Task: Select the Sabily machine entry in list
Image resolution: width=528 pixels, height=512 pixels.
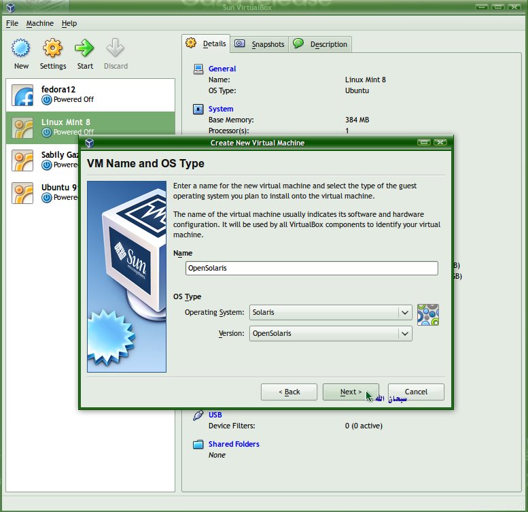Action: pyautogui.click(x=43, y=160)
